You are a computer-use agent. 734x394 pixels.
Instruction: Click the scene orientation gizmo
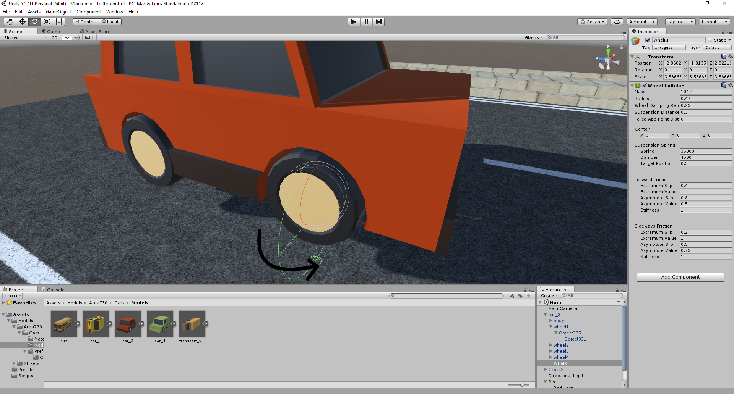[608, 61]
